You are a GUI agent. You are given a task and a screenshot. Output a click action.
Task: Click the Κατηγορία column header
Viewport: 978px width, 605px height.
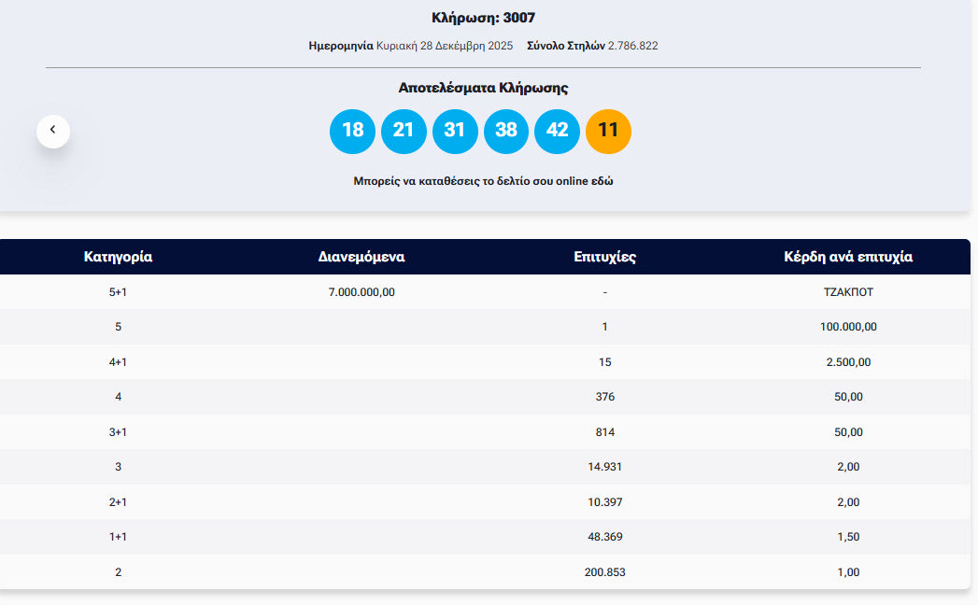118,257
